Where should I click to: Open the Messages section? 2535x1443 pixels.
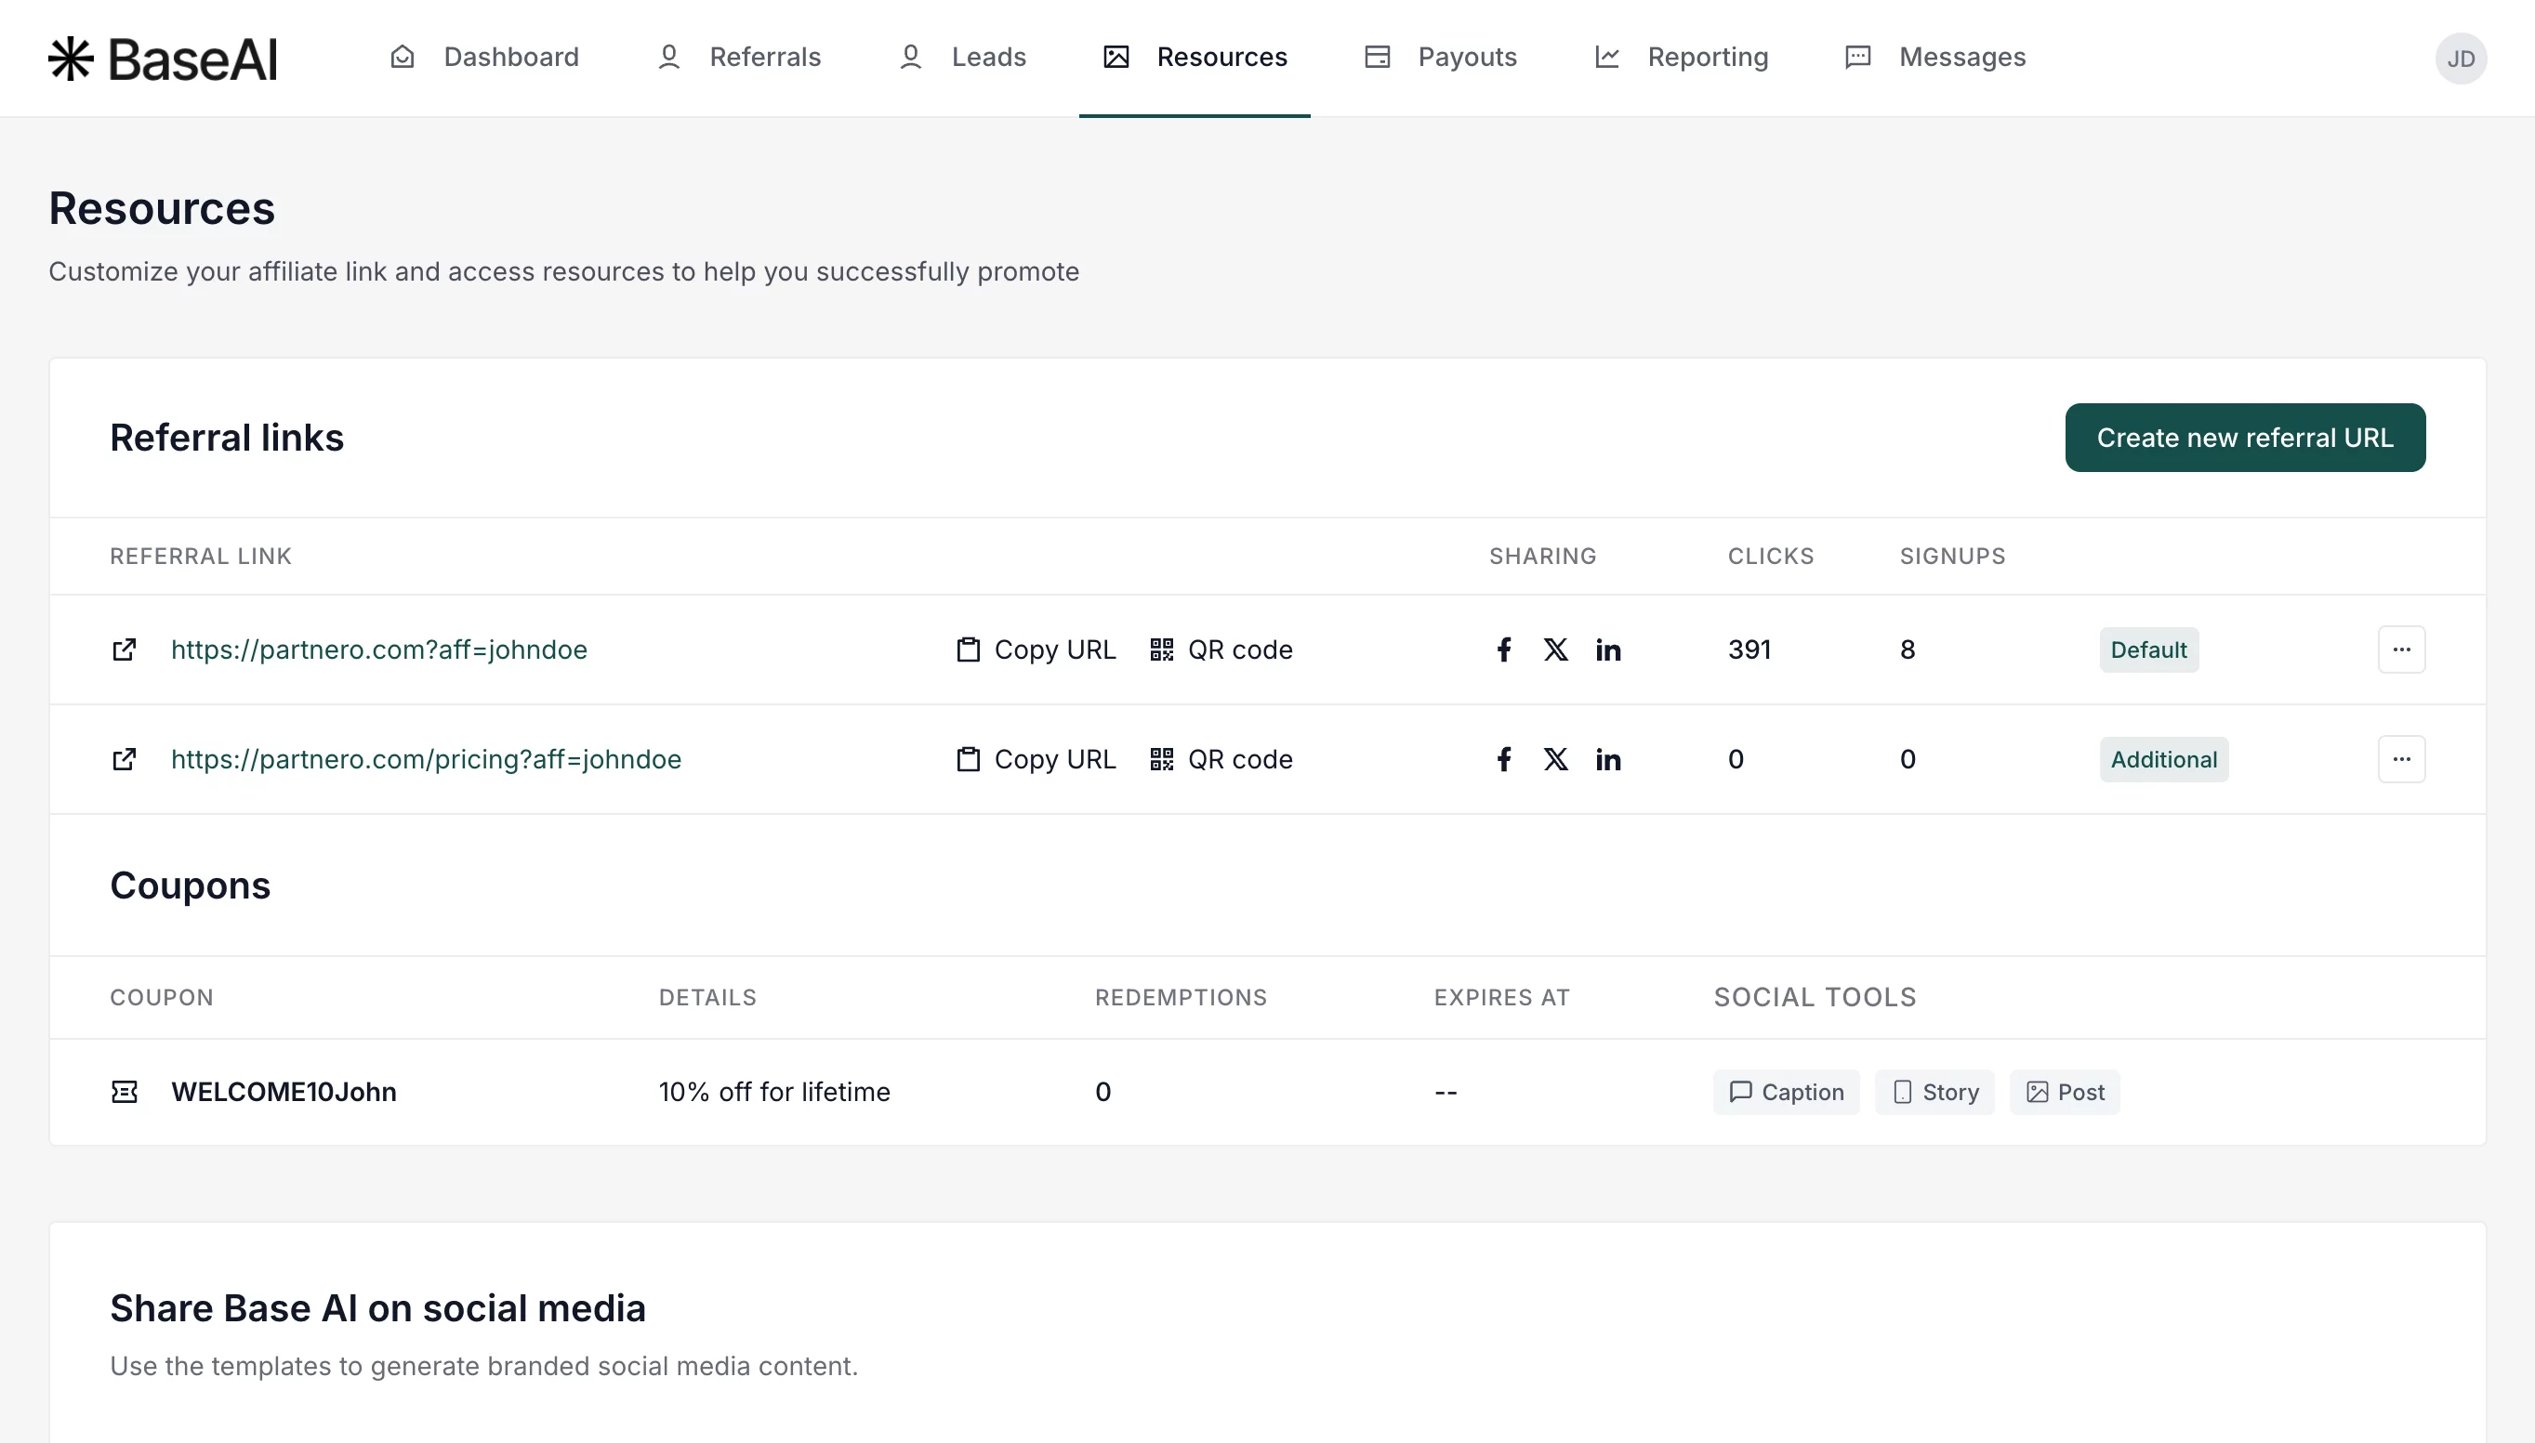coord(1934,58)
